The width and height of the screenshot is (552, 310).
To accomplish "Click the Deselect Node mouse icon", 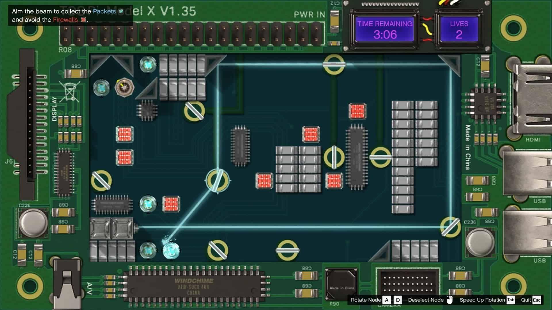I will point(450,300).
